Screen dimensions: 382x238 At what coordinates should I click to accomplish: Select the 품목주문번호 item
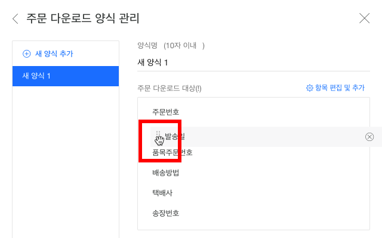pos(172,152)
